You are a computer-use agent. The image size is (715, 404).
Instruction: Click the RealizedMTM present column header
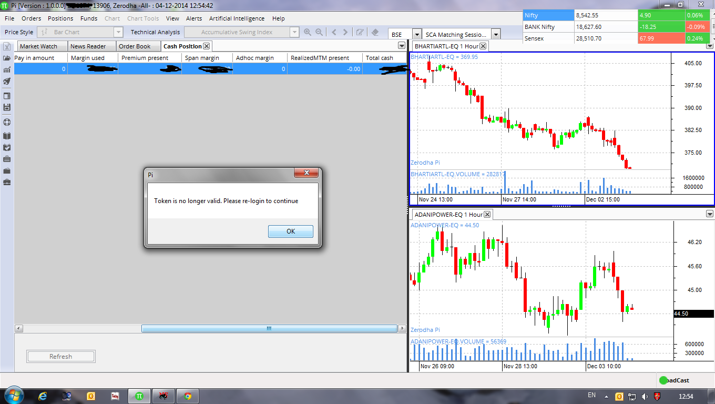click(325, 58)
